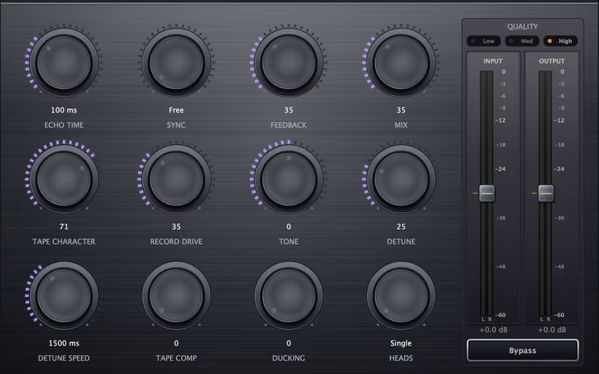Screen dimensions: 599x374
Task: Click the Heads selector knob
Action: (401, 295)
